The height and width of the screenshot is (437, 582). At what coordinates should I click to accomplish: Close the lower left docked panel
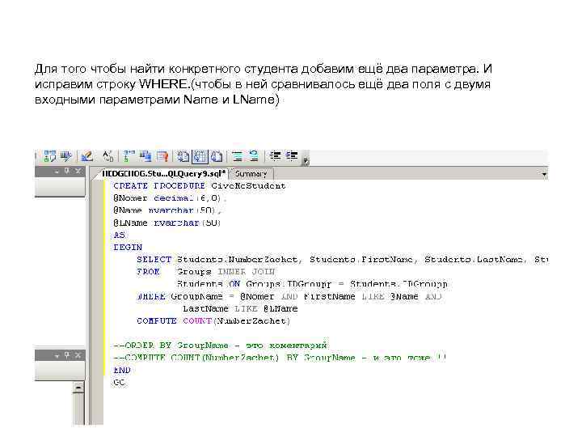click(78, 355)
